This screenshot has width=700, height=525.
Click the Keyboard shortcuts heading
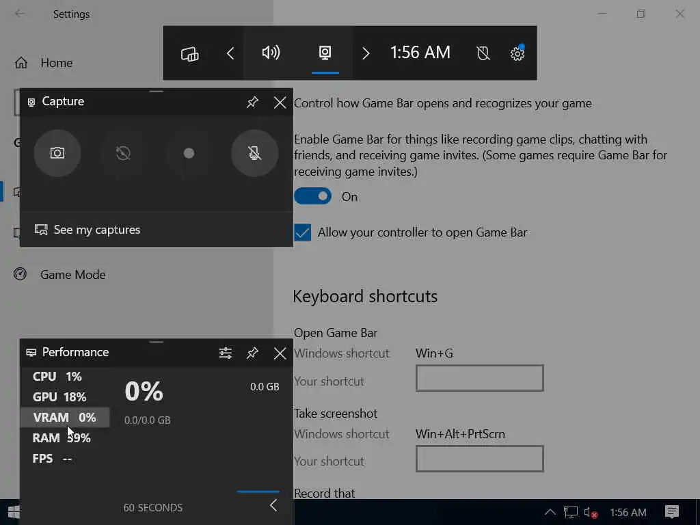[365, 297]
